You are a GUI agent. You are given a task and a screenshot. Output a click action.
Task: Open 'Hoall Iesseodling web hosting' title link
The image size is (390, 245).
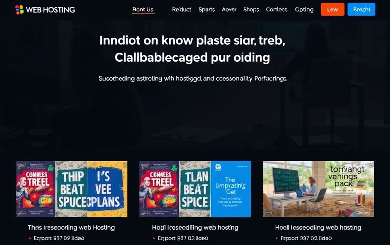(318, 227)
